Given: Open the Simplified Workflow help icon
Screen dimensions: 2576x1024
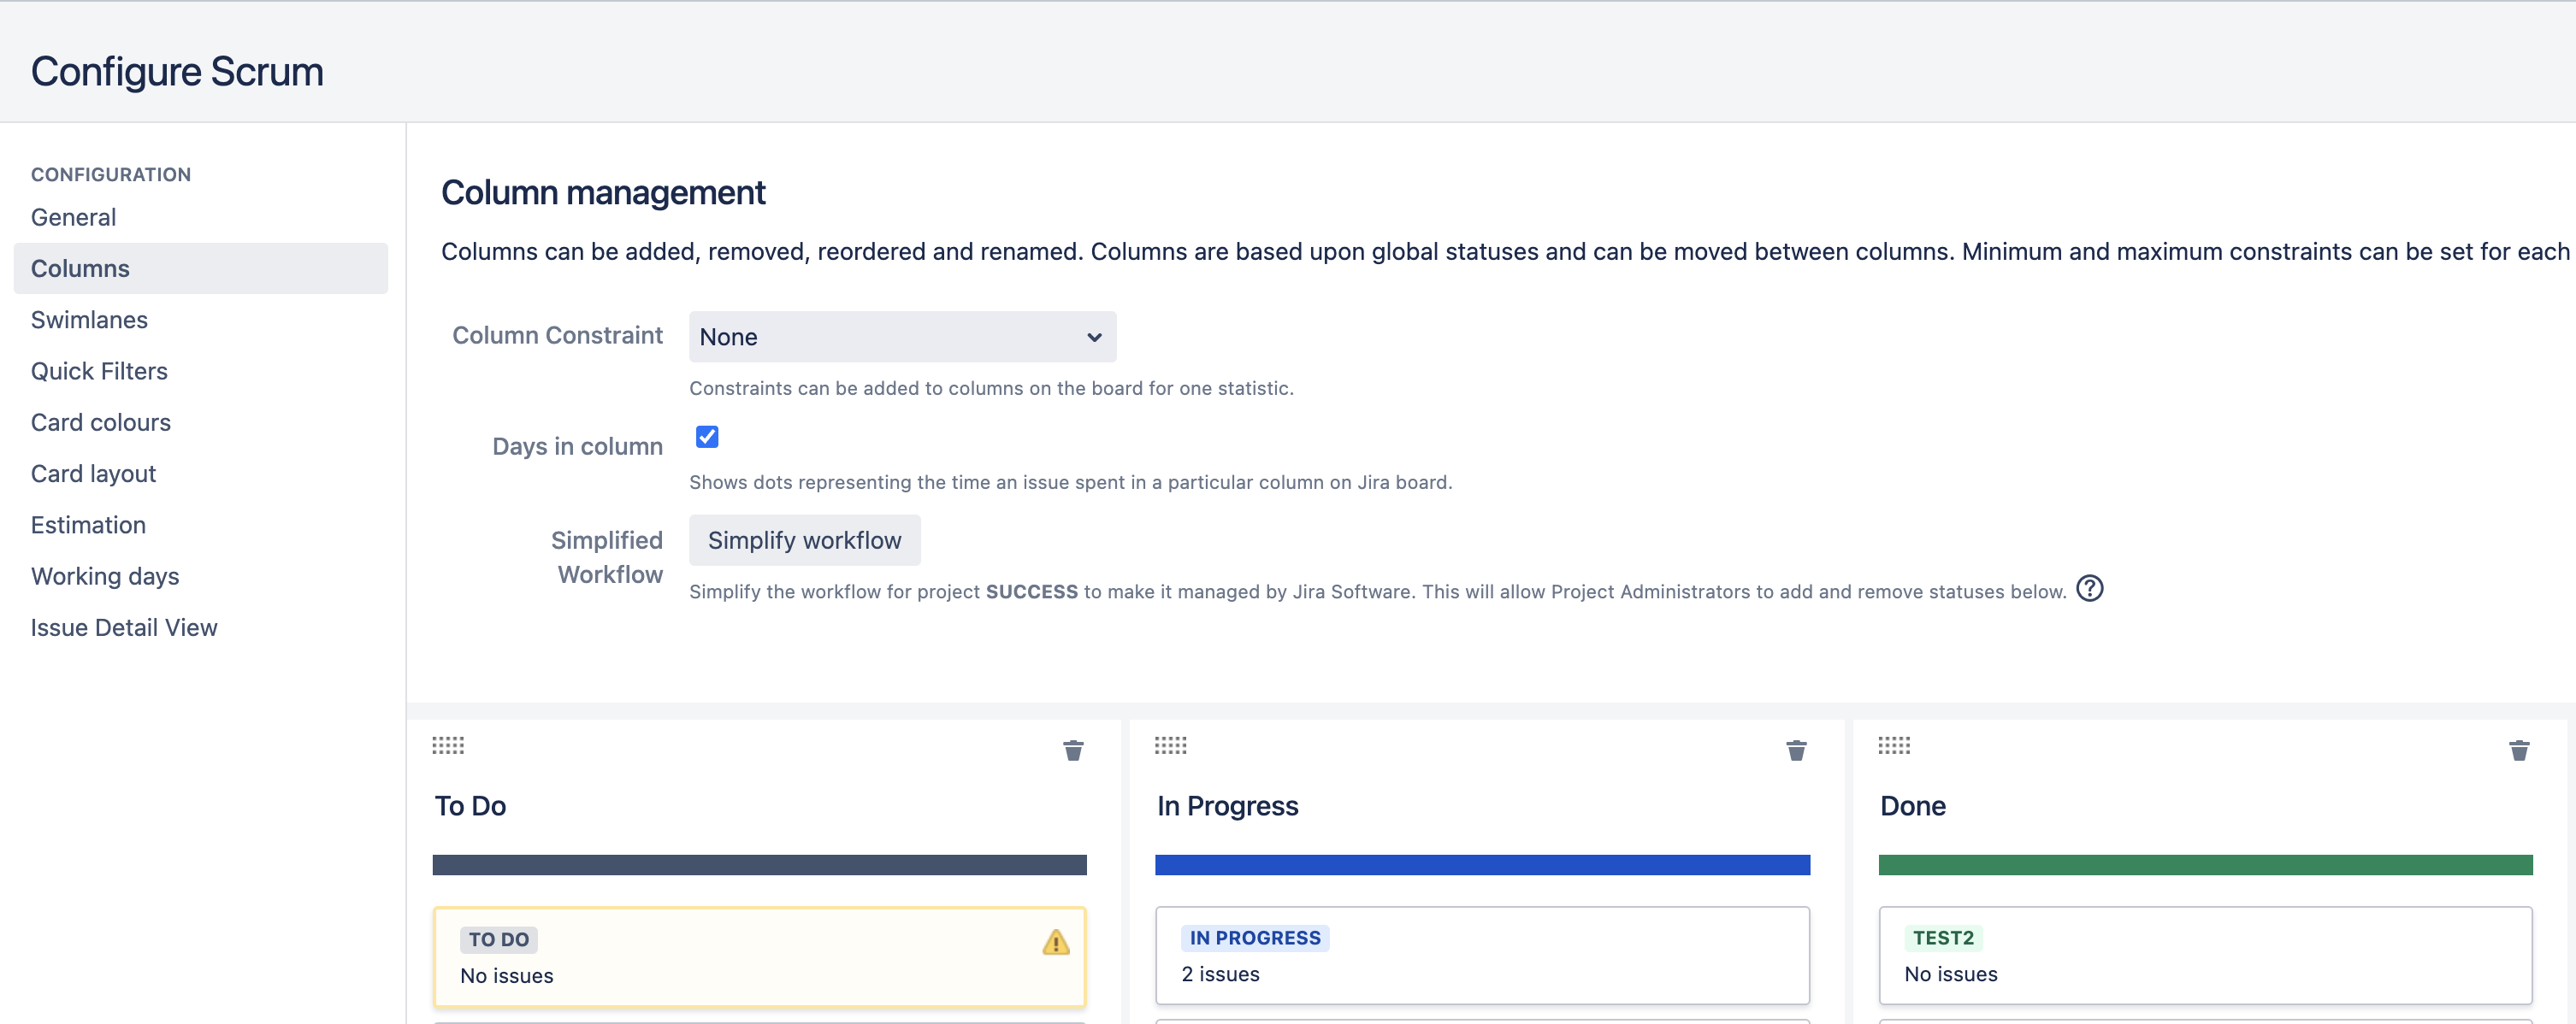Looking at the screenshot, I should pyautogui.click(x=2089, y=590).
